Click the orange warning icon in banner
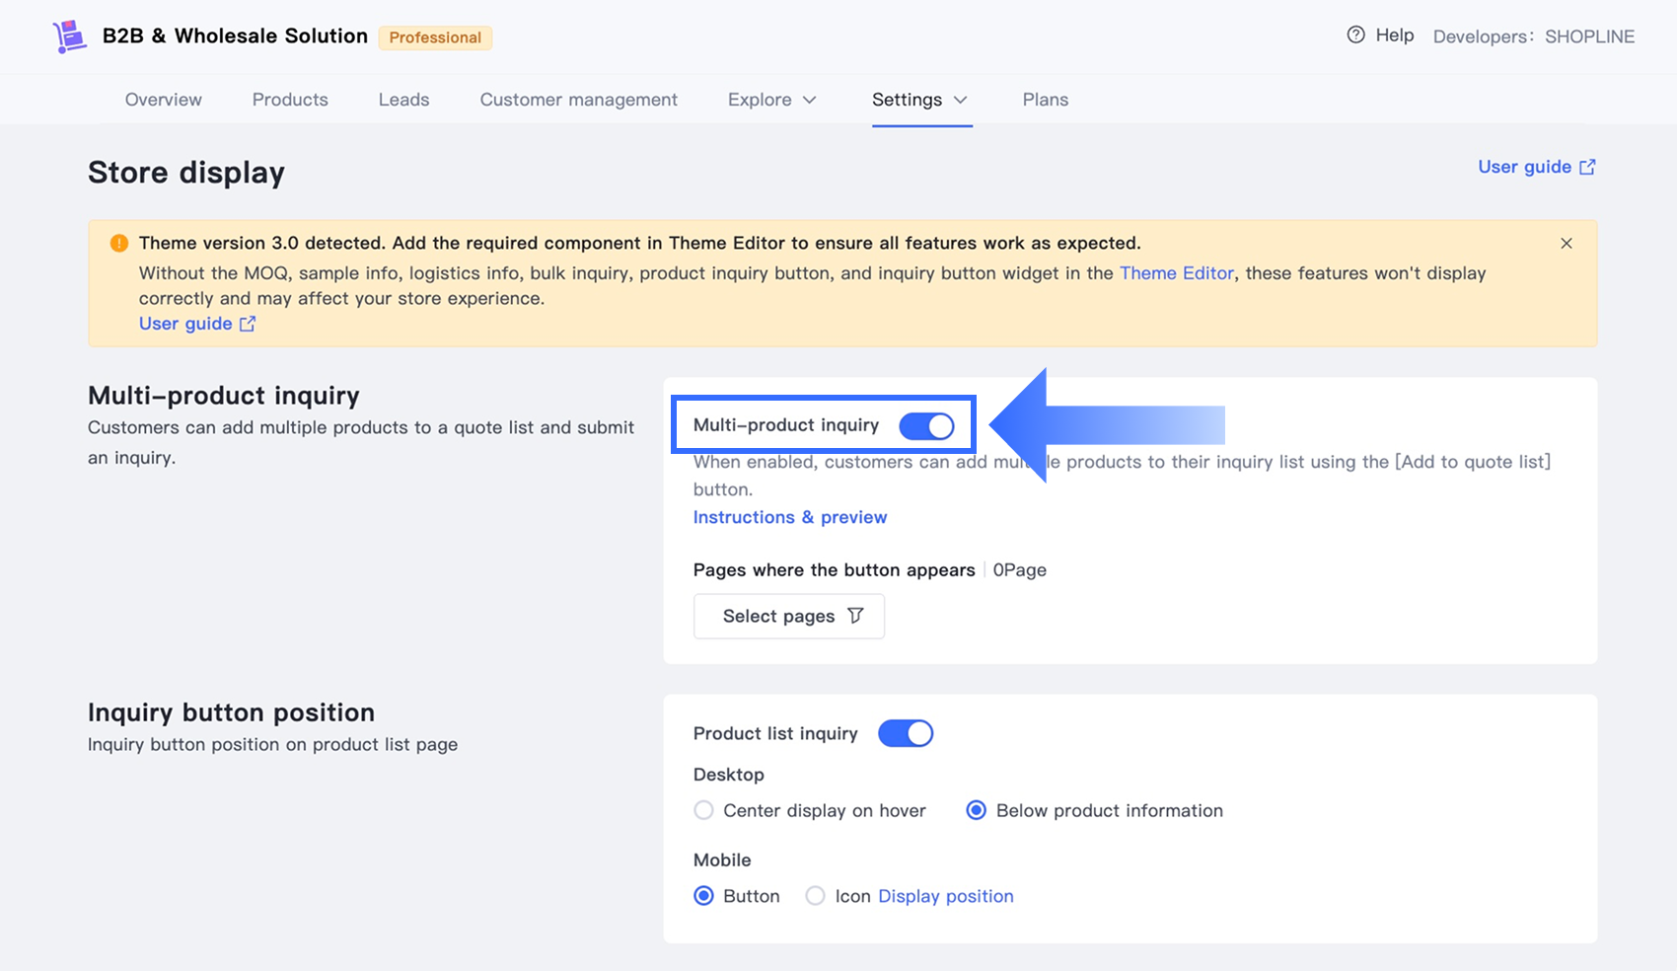Viewport: 1677px width, 971px height. (119, 244)
